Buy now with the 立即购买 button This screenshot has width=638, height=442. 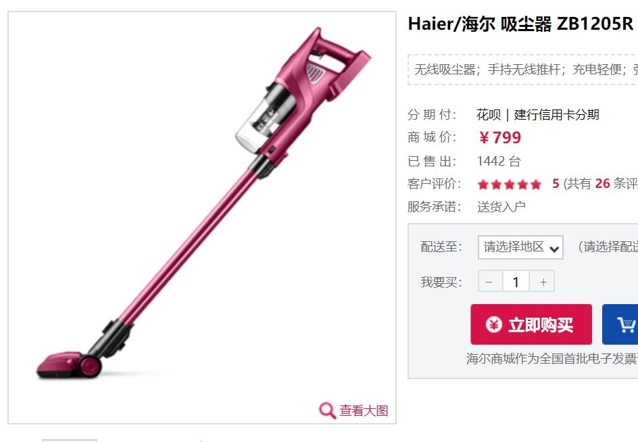pos(531,324)
